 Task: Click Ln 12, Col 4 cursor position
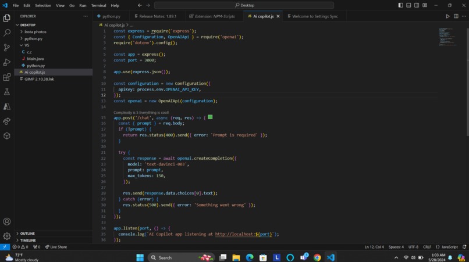coord(374,247)
